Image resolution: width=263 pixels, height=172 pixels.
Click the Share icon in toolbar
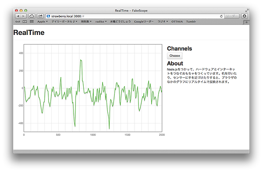(40, 16)
